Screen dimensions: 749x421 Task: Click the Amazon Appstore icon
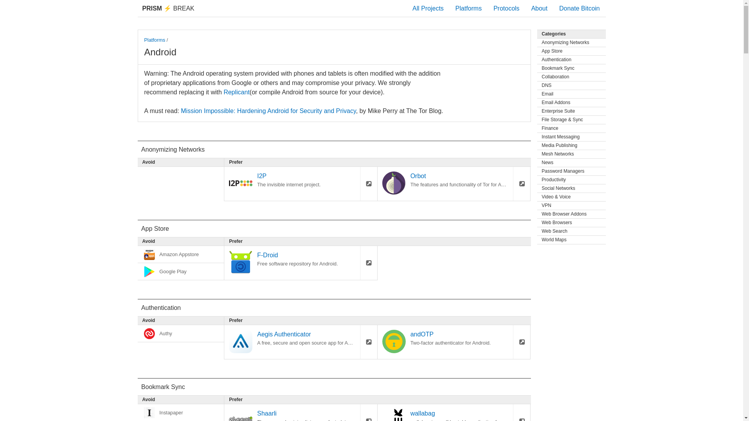(x=149, y=255)
